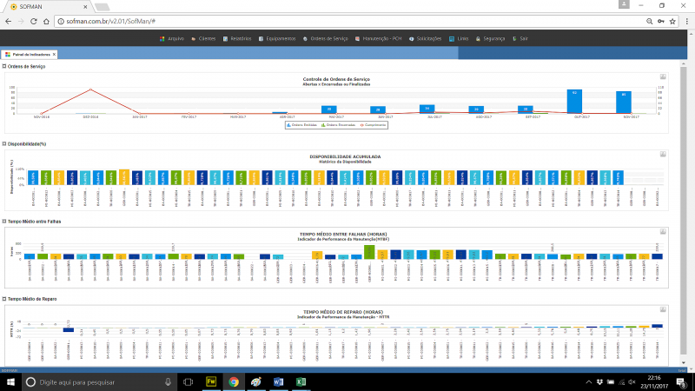The height and width of the screenshot is (391, 695).
Task: Open Fireworks from the taskbar
Action: pos(211,381)
